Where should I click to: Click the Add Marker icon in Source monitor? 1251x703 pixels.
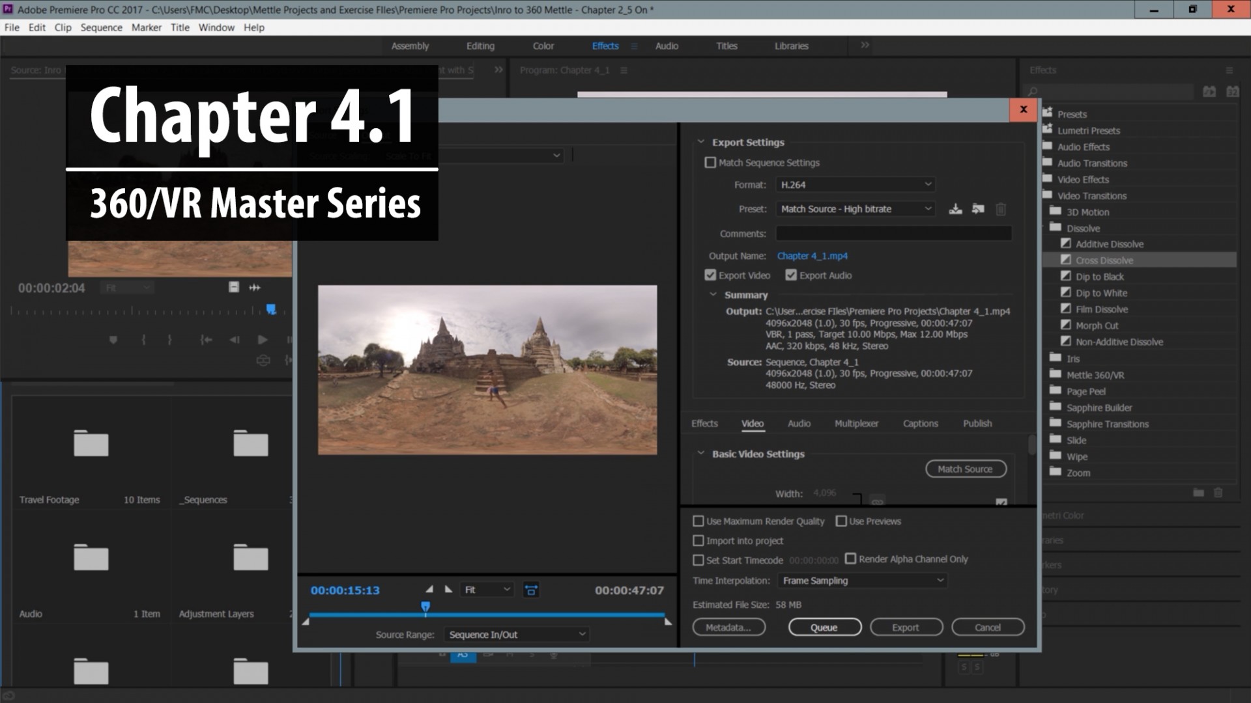click(x=113, y=340)
